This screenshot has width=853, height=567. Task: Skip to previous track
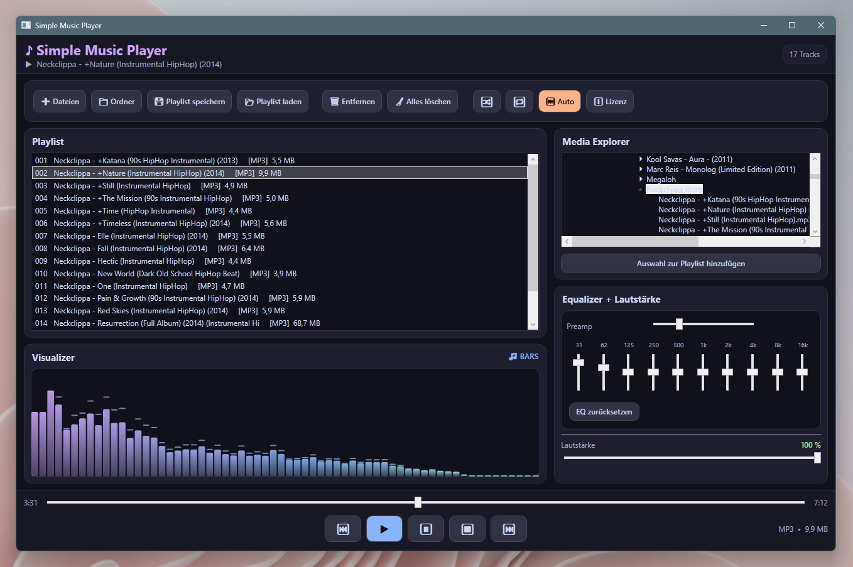click(x=343, y=529)
